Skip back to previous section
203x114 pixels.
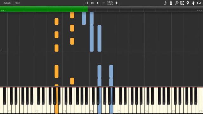point(92,3)
